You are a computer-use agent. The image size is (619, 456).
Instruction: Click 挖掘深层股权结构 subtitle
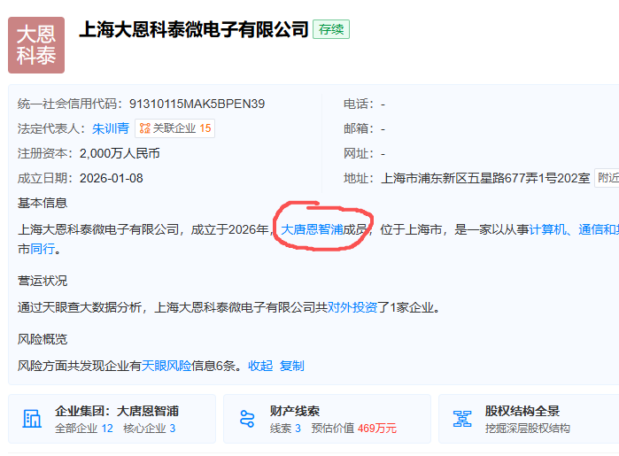click(x=528, y=429)
